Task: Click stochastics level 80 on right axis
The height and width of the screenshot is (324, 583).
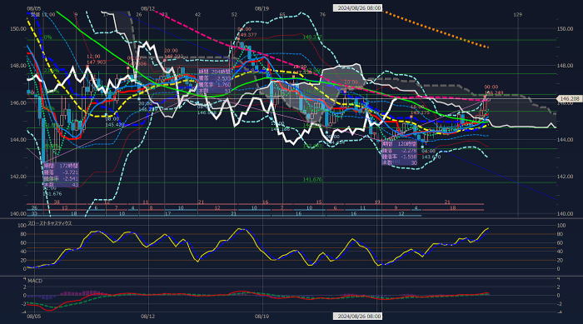Action: (561, 234)
